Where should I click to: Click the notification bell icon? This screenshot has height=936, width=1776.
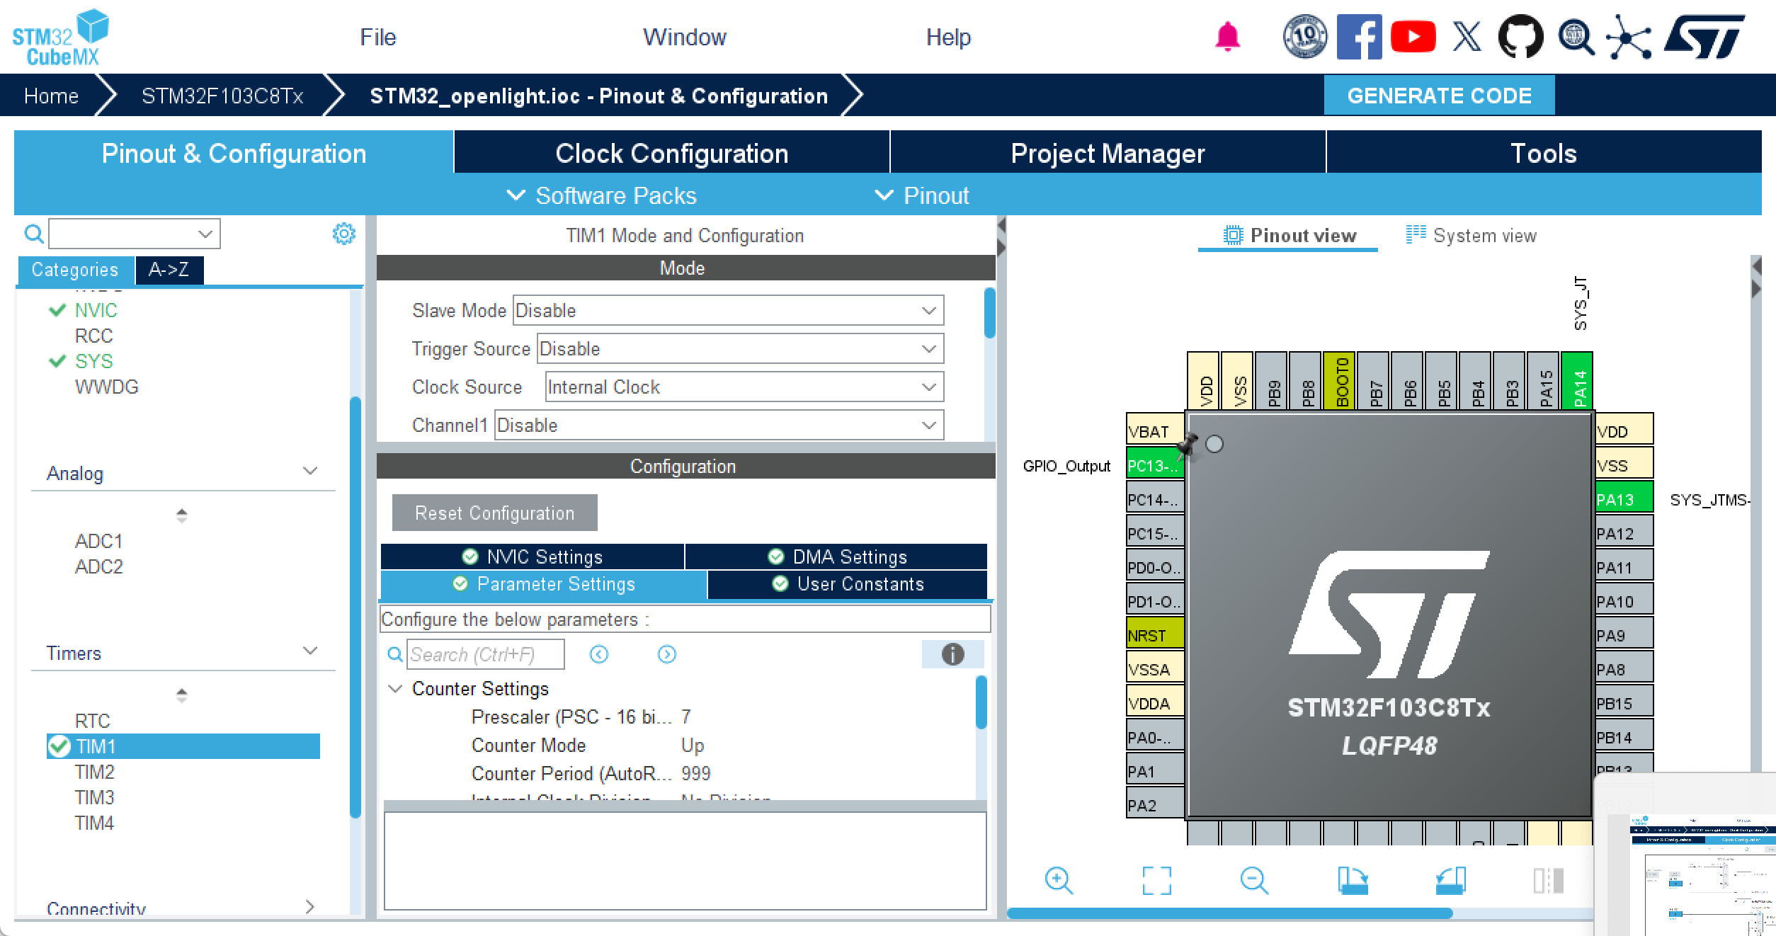tap(1227, 37)
